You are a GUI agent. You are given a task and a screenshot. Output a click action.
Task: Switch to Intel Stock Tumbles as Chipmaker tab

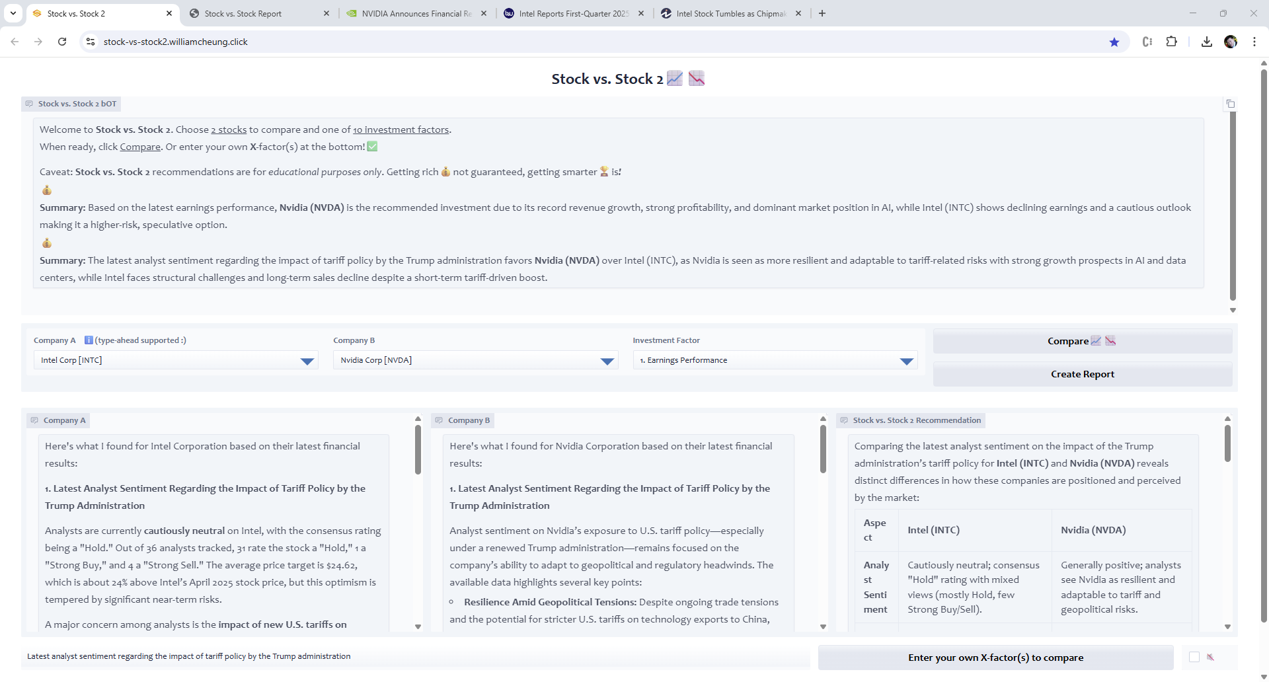[731, 13]
